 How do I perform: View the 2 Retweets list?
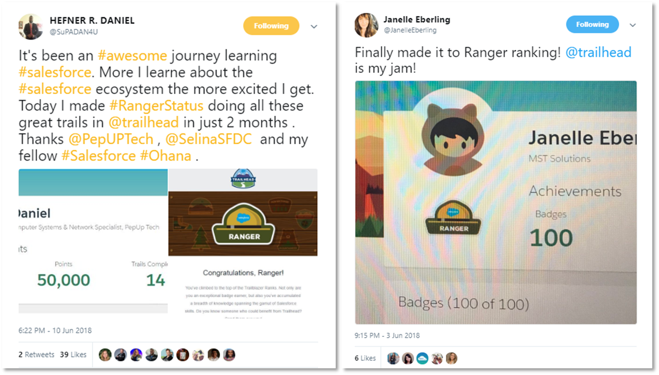tap(37, 354)
